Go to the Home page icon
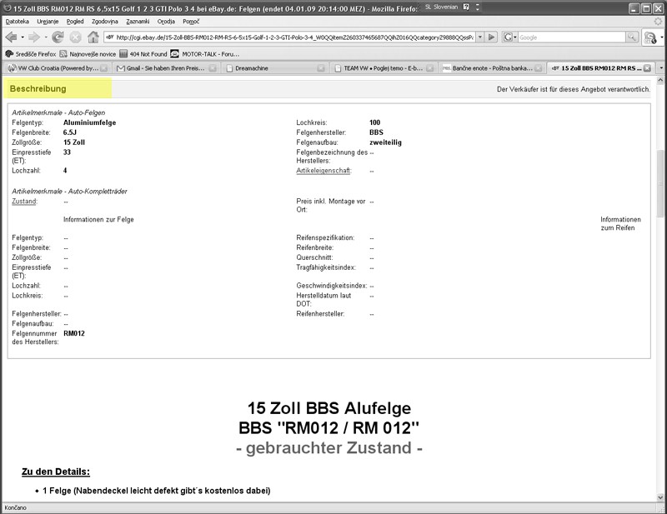Viewport: 667px width, 514px height. [x=93, y=37]
